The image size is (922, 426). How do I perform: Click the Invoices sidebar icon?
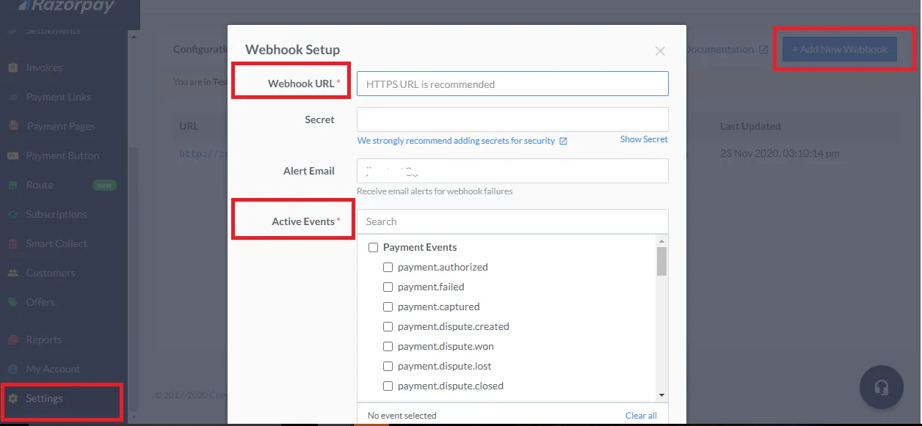click(x=12, y=67)
